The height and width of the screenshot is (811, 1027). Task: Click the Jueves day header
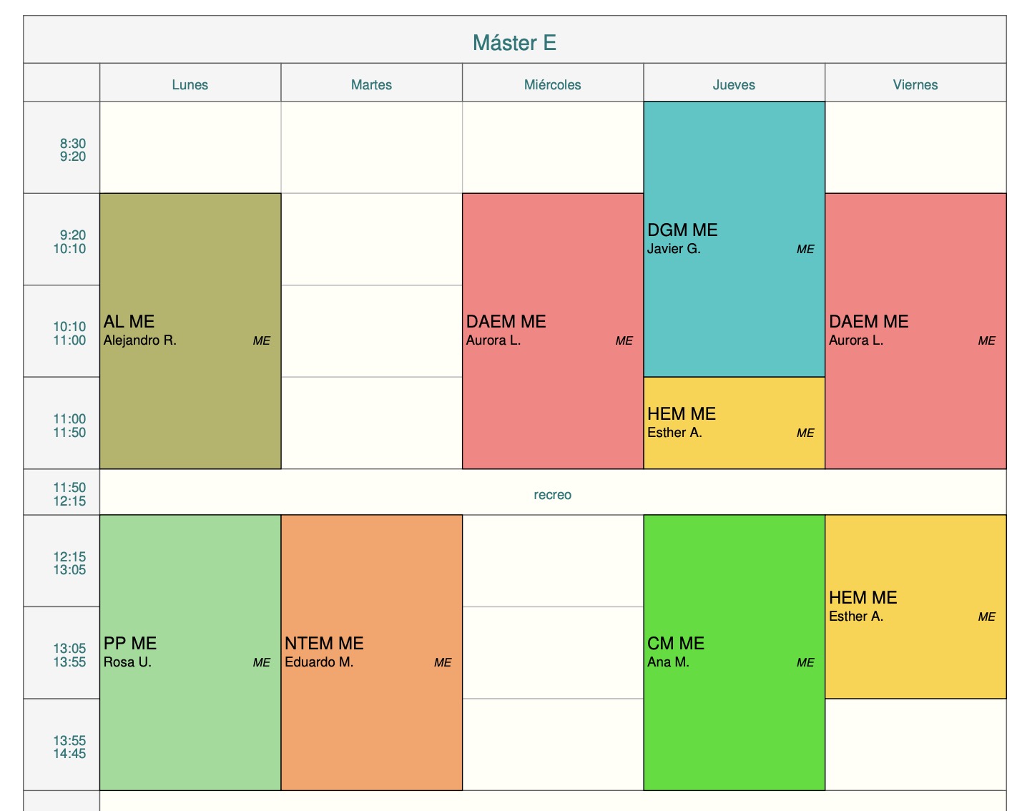tap(734, 84)
